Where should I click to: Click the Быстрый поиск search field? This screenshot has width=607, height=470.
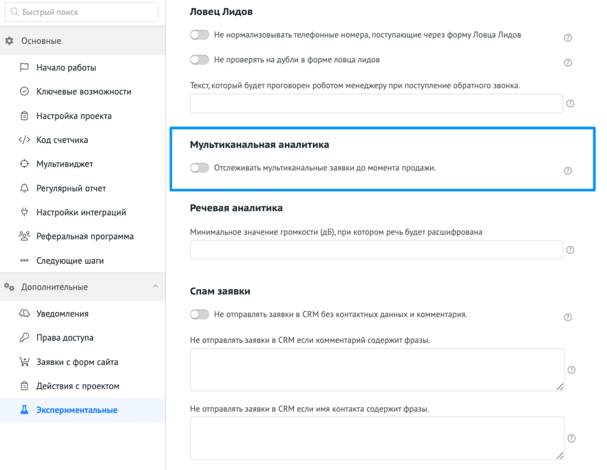[x=82, y=12]
